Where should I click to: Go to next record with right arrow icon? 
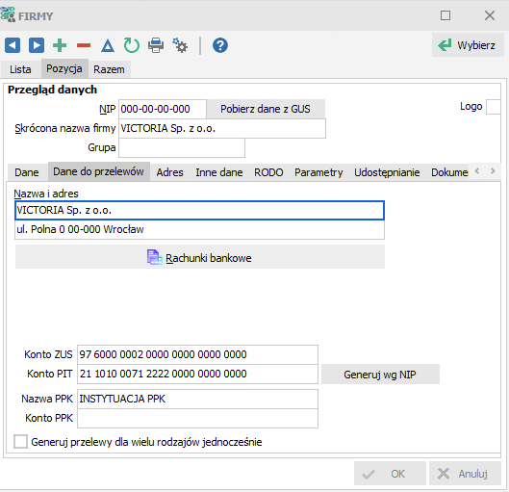click(x=37, y=45)
